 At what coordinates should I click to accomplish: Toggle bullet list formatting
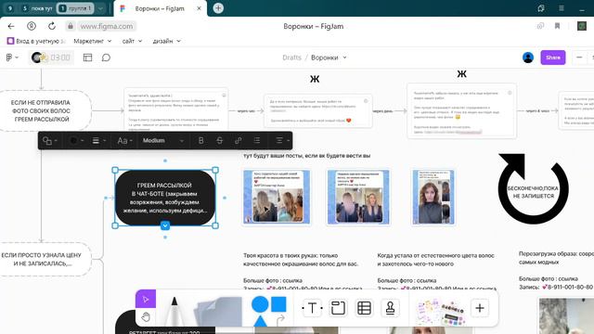[257, 141]
